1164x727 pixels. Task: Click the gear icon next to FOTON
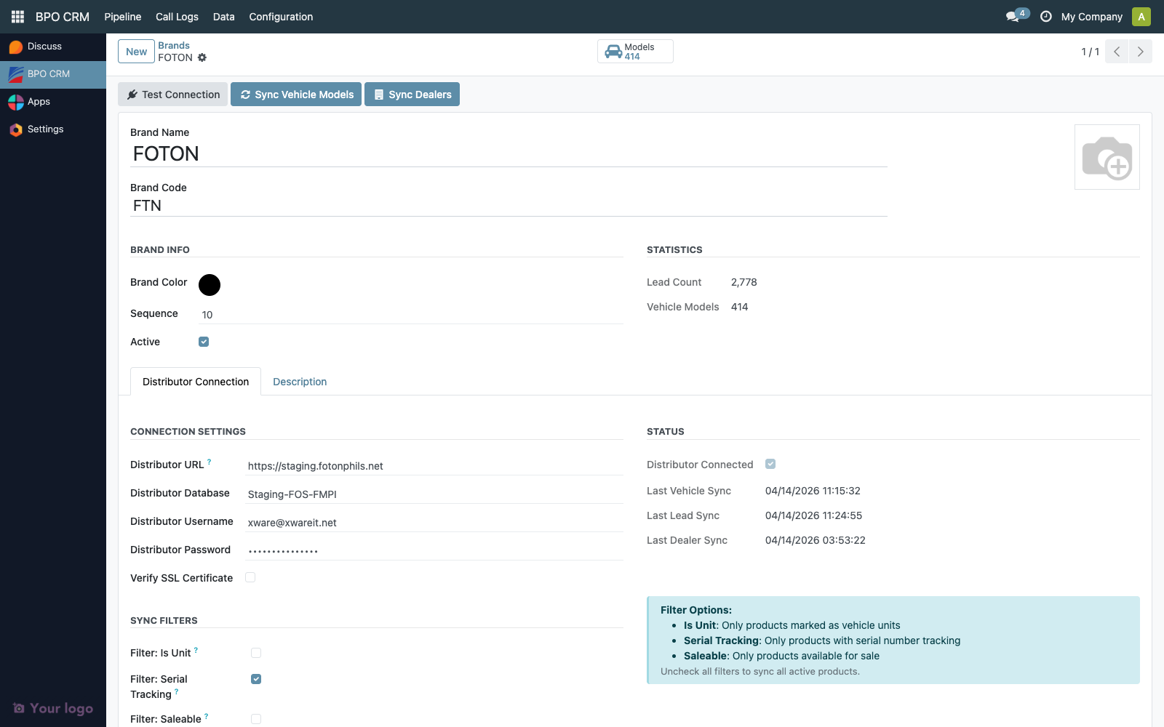click(202, 57)
